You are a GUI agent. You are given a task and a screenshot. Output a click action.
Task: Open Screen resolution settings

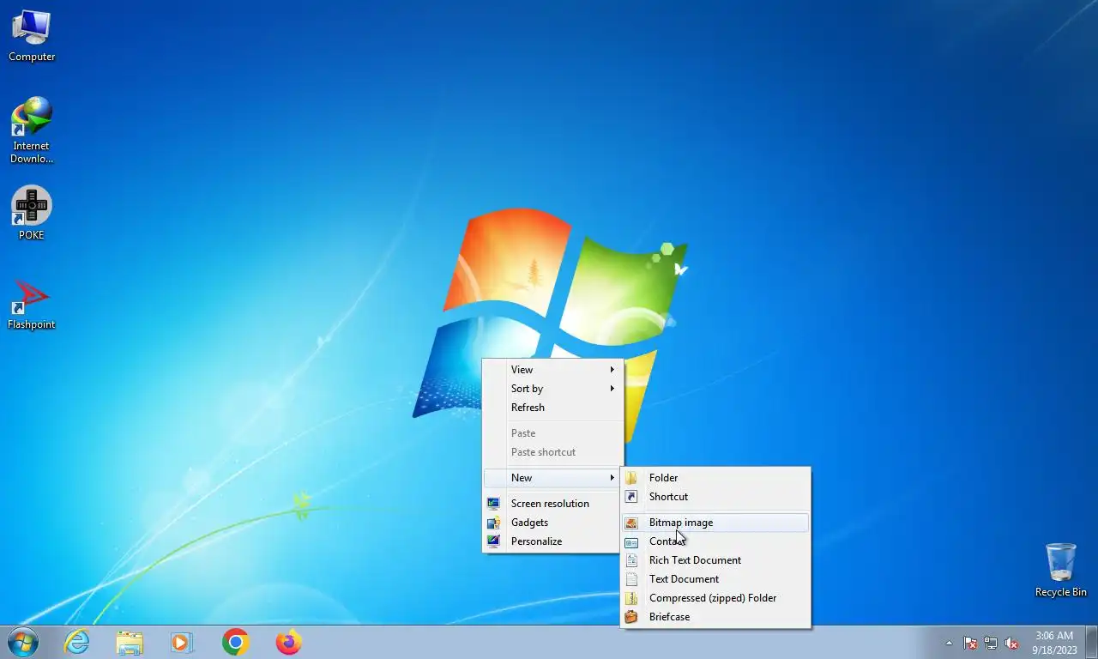tap(552, 504)
